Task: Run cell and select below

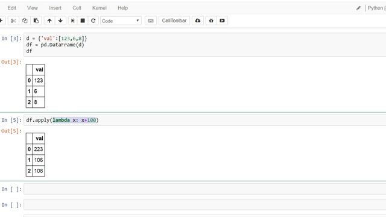Action: [x=73, y=20]
